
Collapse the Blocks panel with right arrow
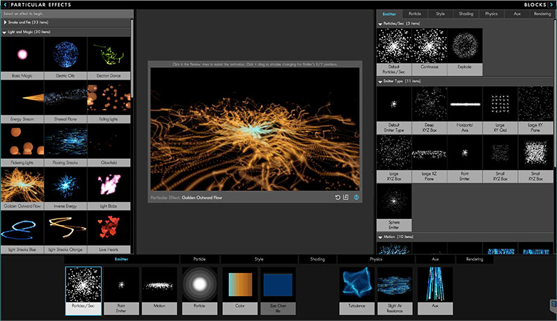[551, 4]
